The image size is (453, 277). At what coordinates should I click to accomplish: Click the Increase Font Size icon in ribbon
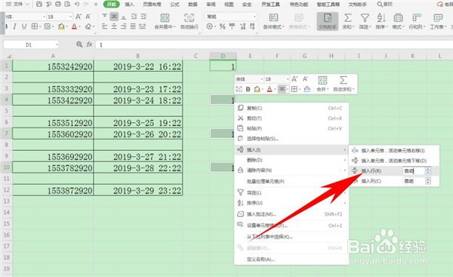coord(79,17)
